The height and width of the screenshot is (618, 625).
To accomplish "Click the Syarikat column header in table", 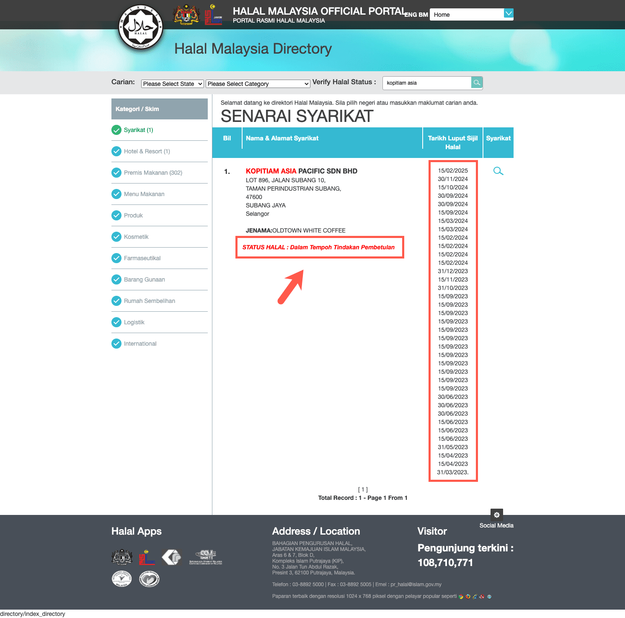I will tap(498, 138).
